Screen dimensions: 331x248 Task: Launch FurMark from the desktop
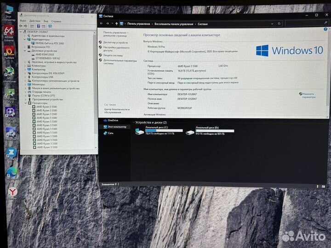point(9,51)
